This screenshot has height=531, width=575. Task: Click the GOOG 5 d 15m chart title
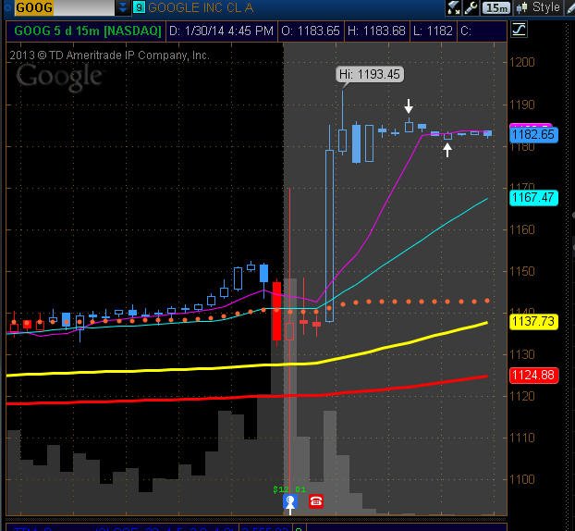88,31
